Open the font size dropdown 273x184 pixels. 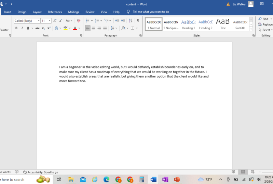pyautogui.click(x=46, y=21)
